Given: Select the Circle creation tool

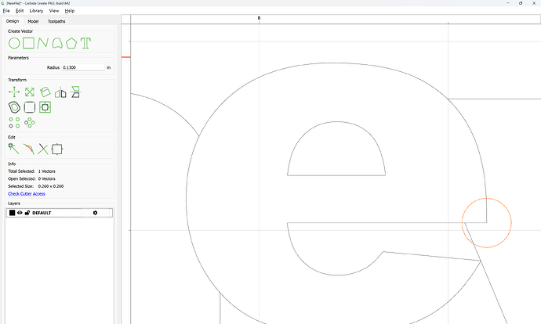Looking at the screenshot, I should (x=14, y=43).
